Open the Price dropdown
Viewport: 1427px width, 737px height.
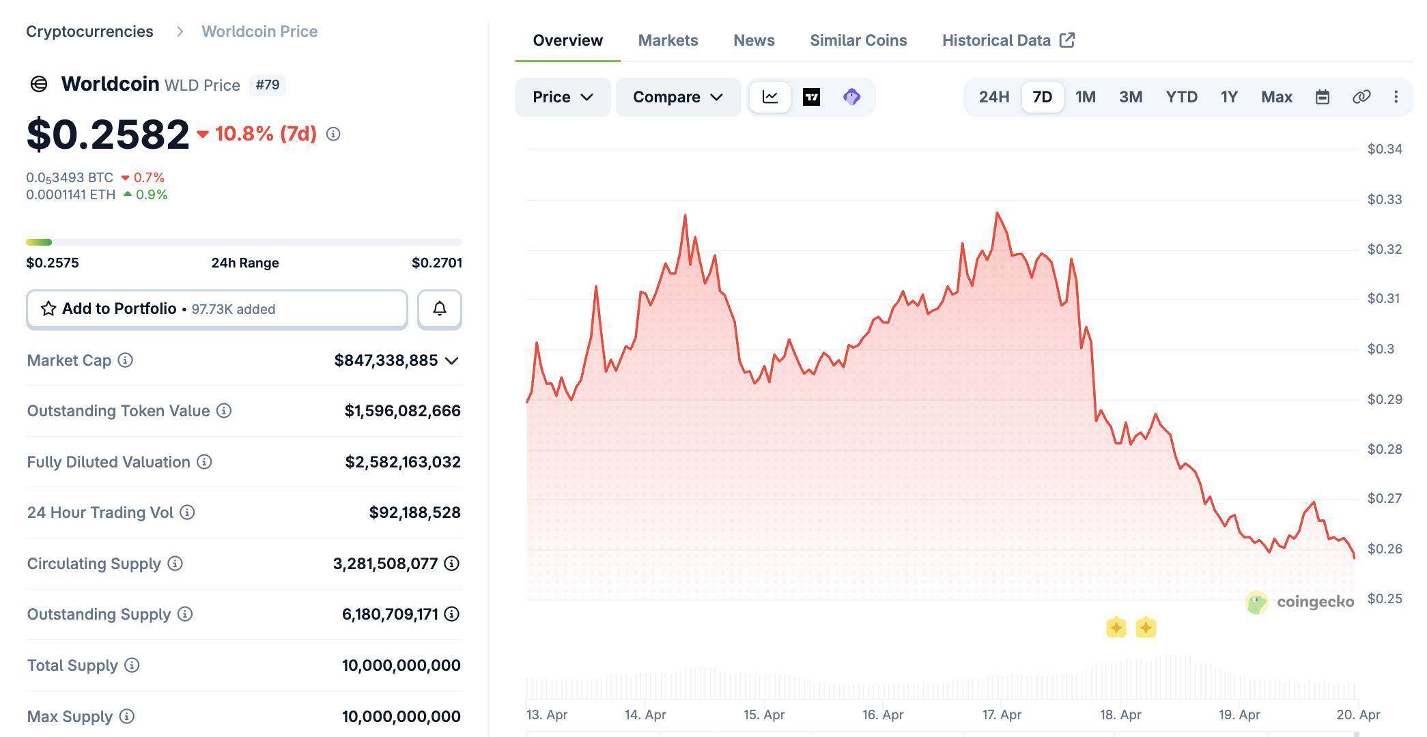point(563,97)
